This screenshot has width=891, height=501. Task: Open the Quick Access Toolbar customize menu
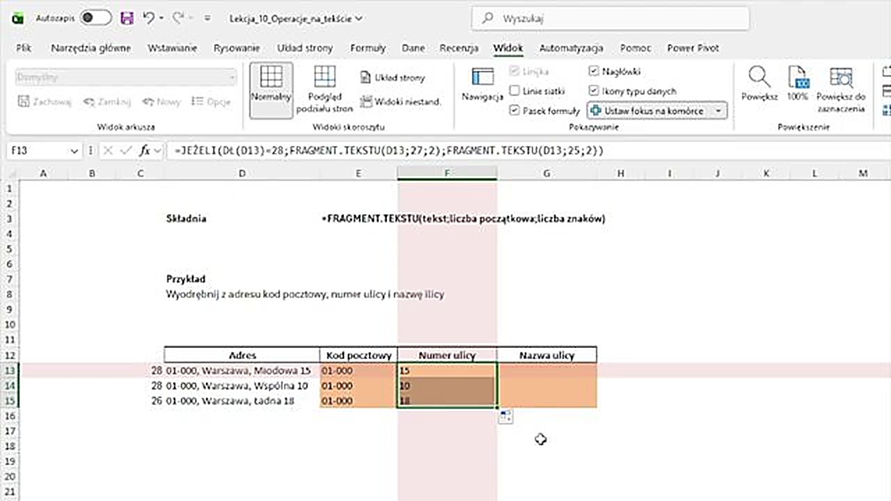coord(207,19)
